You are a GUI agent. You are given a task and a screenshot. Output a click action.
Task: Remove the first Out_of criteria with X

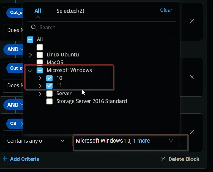point(192,21)
